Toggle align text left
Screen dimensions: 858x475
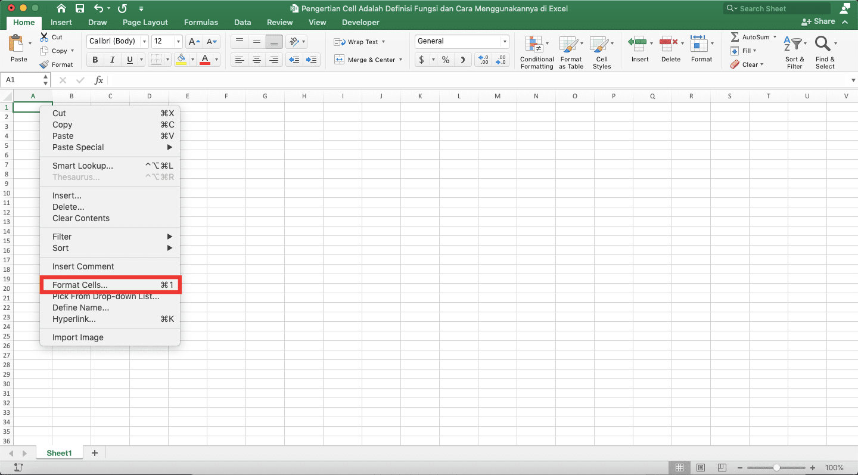coord(239,60)
